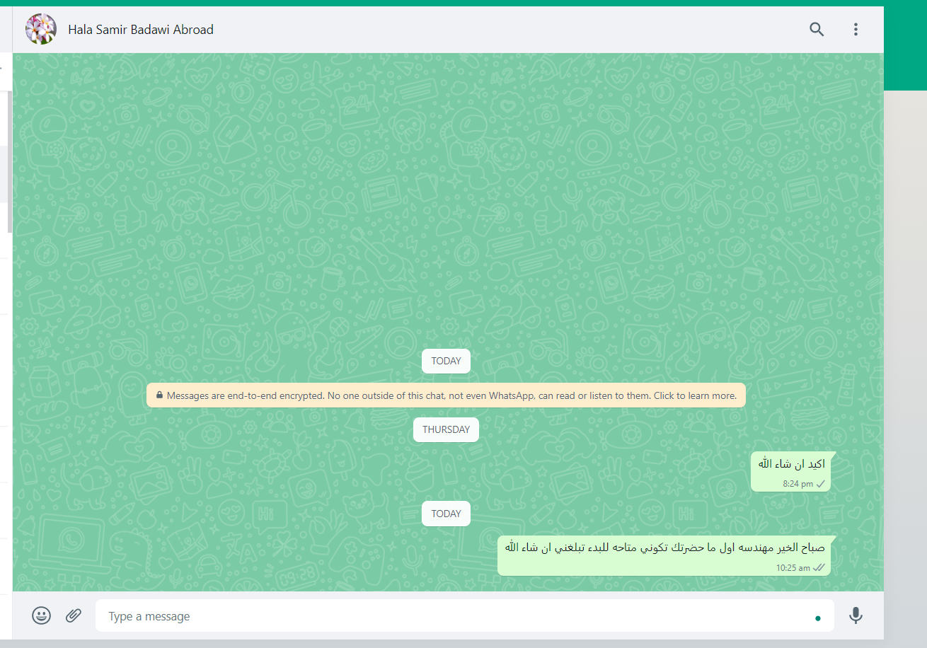The image size is (927, 648).
Task: Open Hala Samir Badawi Abroad profile picture
Action: click(x=40, y=30)
